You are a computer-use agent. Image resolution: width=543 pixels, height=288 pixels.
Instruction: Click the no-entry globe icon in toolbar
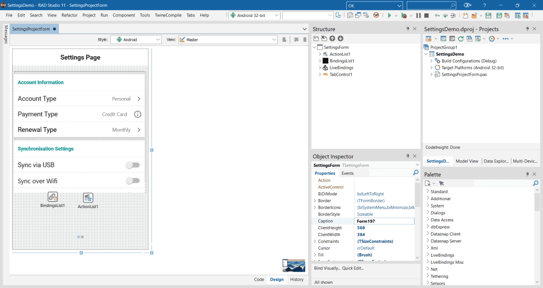click(x=376, y=15)
